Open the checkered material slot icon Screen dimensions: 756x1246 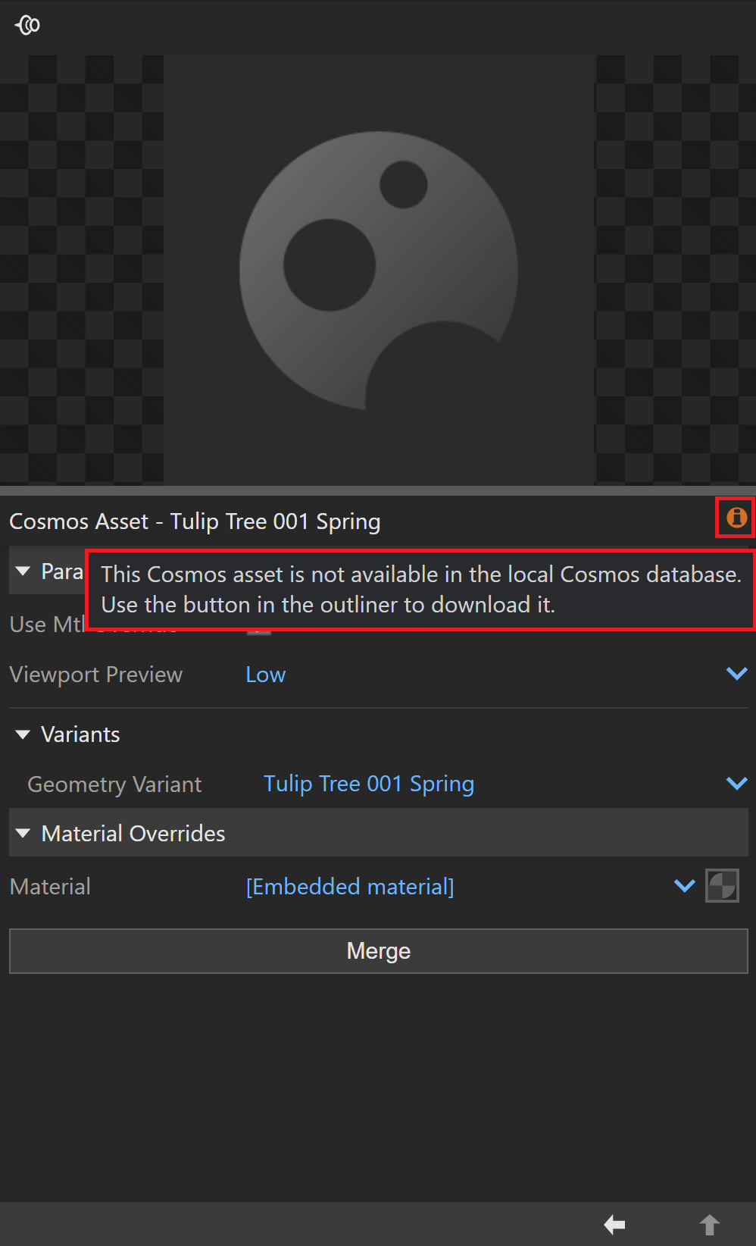pyautogui.click(x=722, y=885)
